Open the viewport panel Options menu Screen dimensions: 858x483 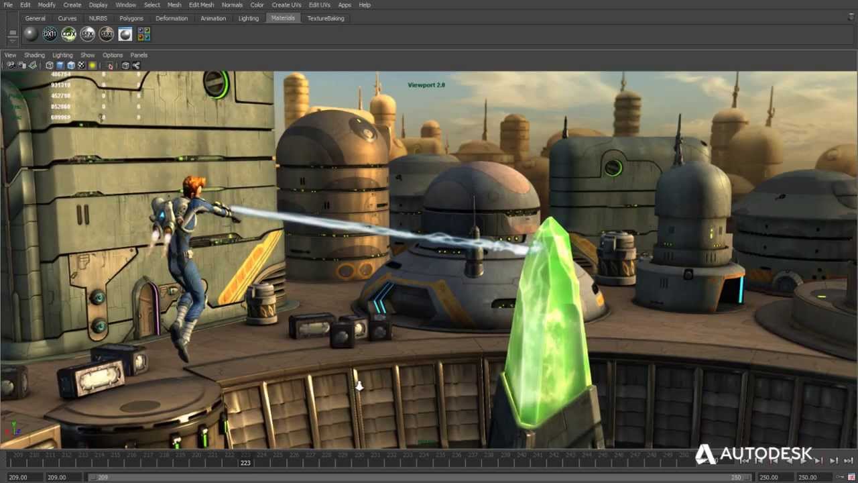[113, 55]
